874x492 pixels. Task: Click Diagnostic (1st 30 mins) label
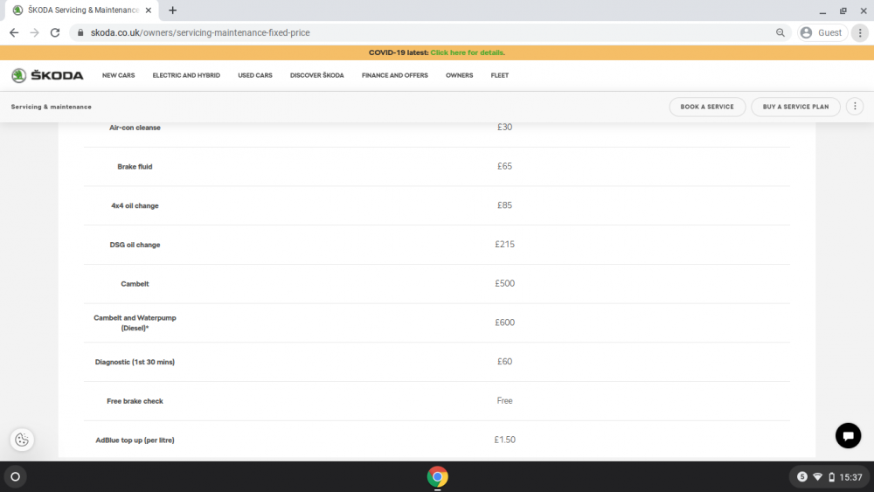click(135, 362)
